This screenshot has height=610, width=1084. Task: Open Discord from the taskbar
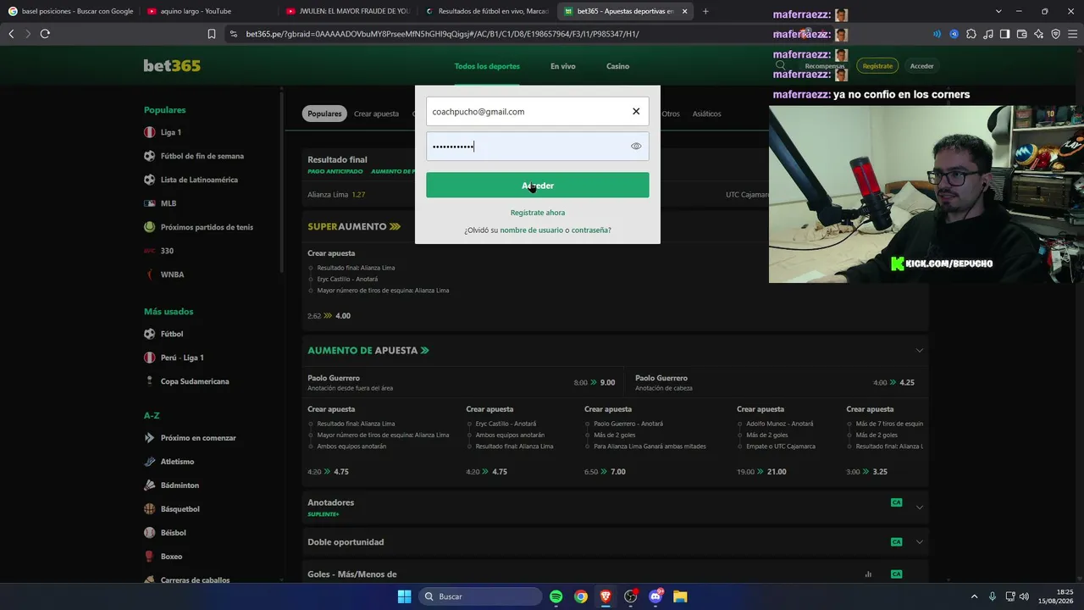click(655, 596)
